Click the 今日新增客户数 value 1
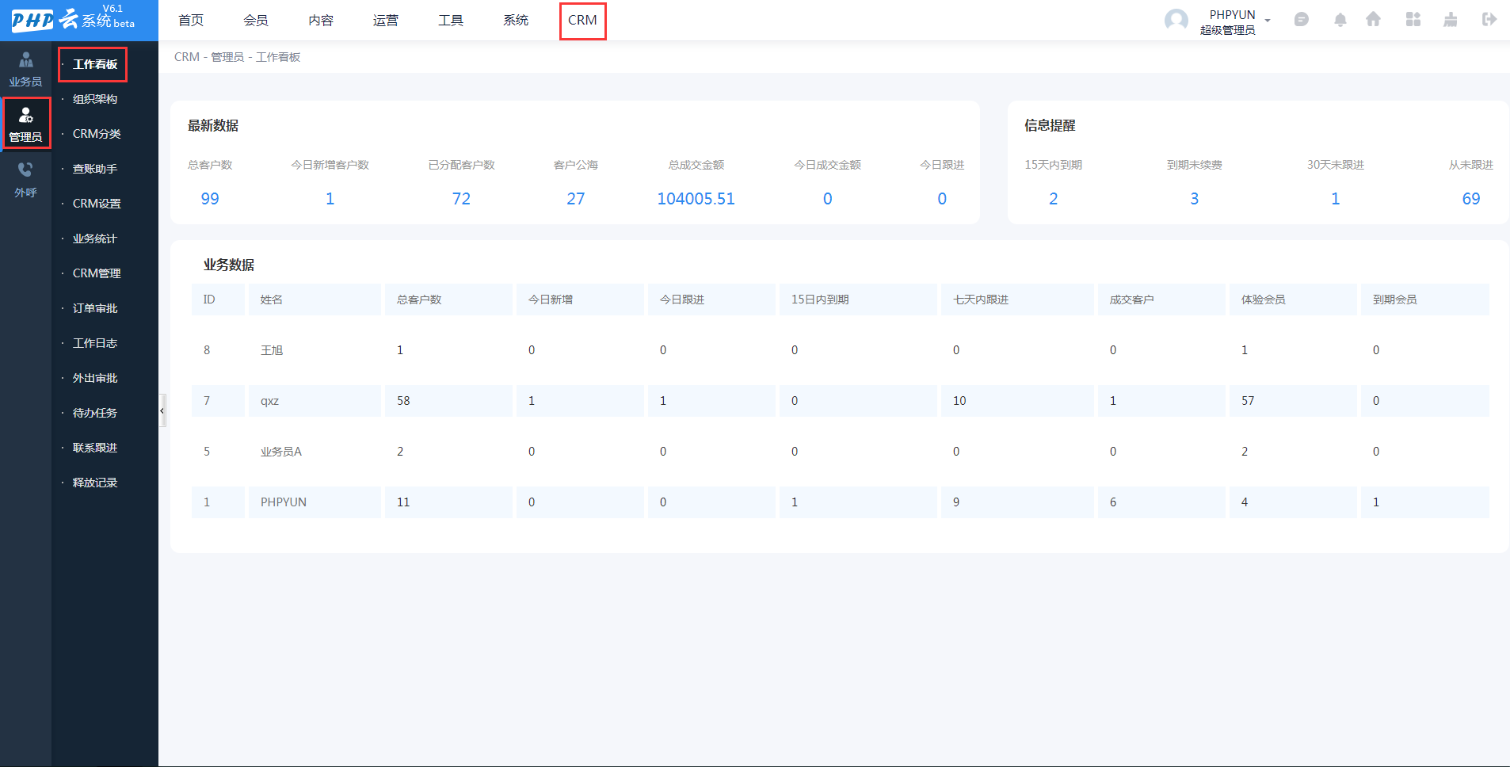 click(330, 199)
